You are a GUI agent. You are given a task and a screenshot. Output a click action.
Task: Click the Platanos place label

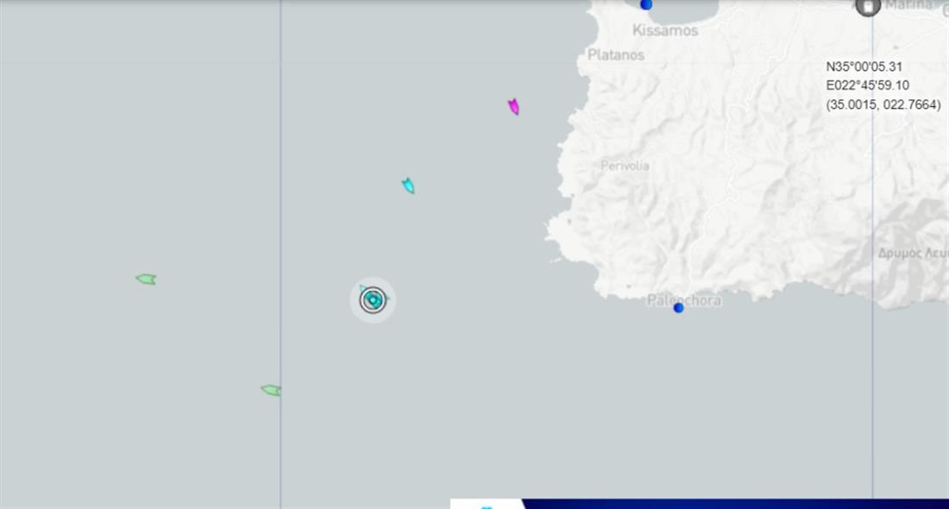coord(616,54)
